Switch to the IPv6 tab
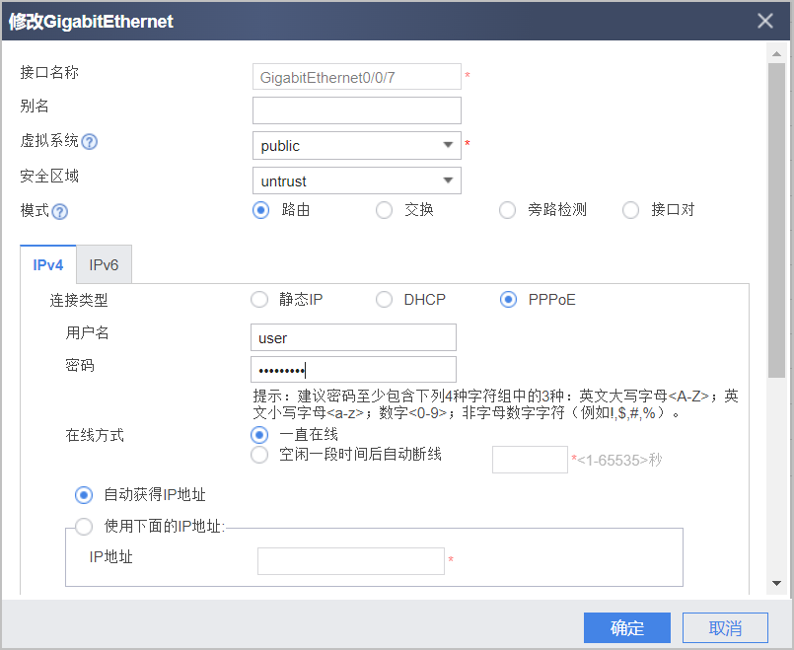Image resolution: width=794 pixels, height=650 pixels. [x=104, y=264]
